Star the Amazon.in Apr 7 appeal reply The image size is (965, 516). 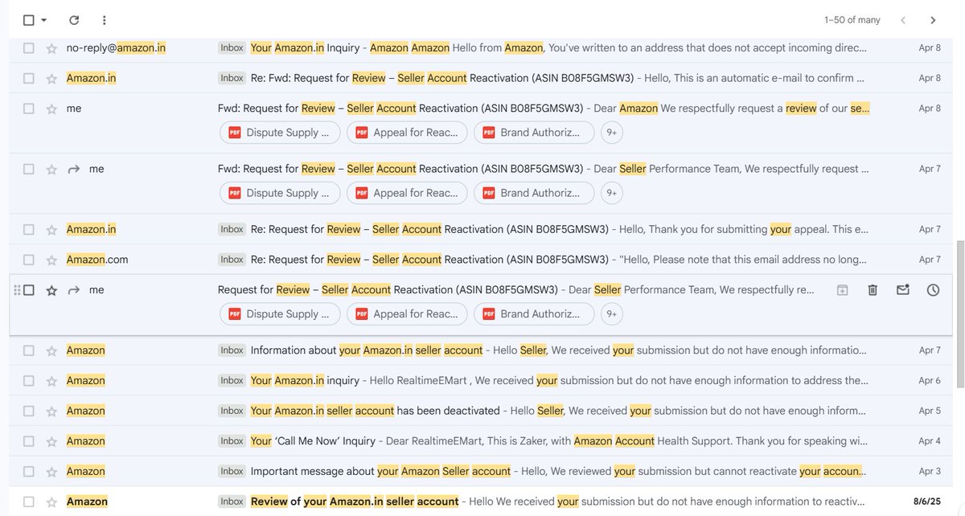point(51,230)
